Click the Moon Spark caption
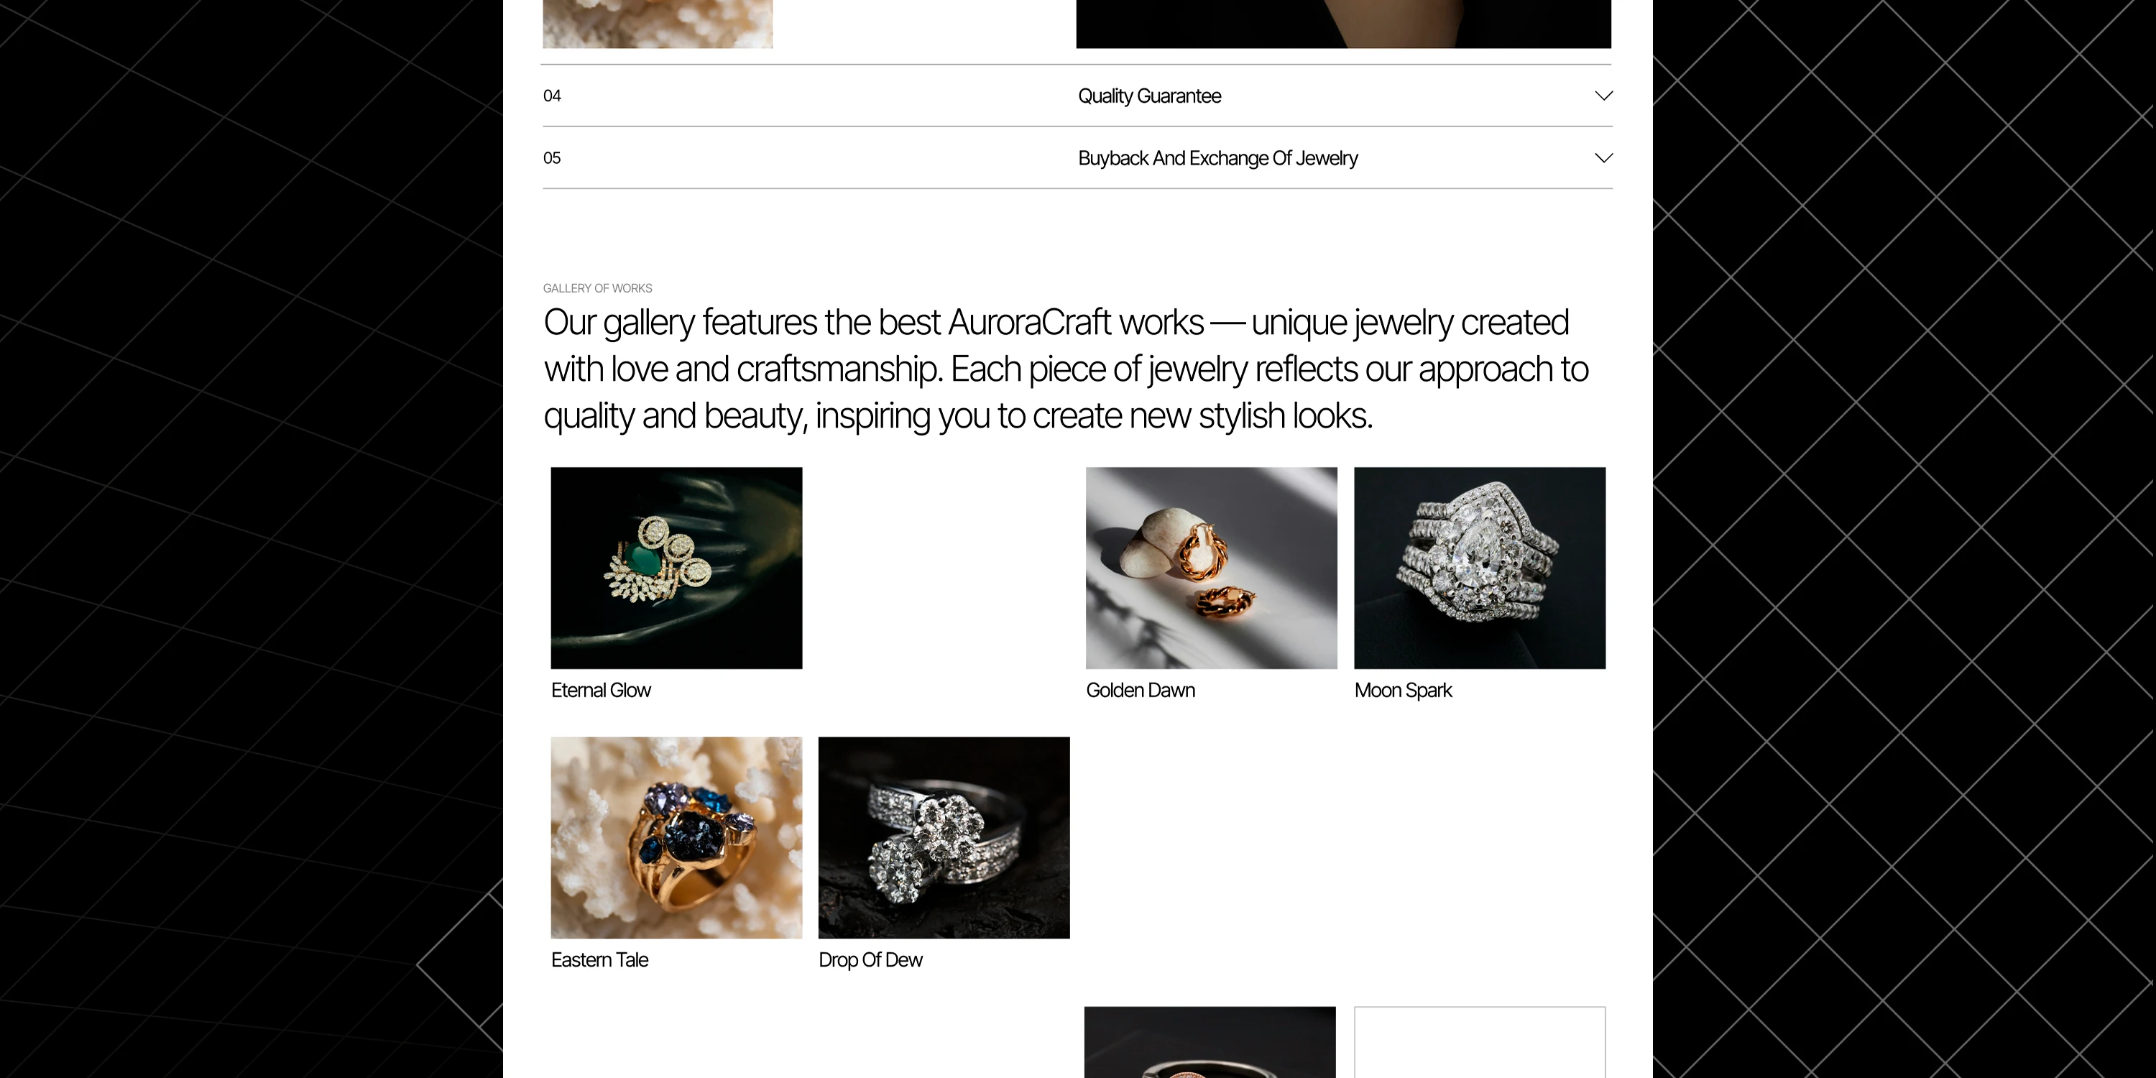Screen dimensions: 2156x1078 (1404, 691)
